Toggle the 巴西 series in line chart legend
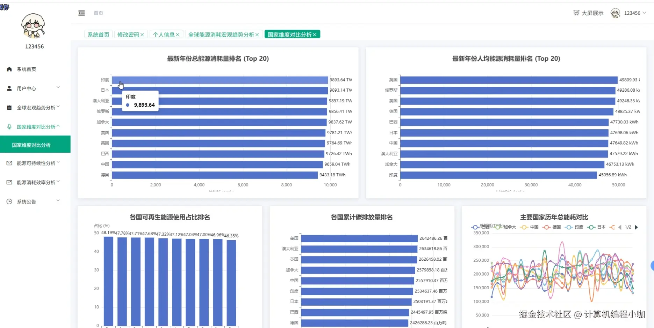The image size is (654, 328). coord(481,227)
